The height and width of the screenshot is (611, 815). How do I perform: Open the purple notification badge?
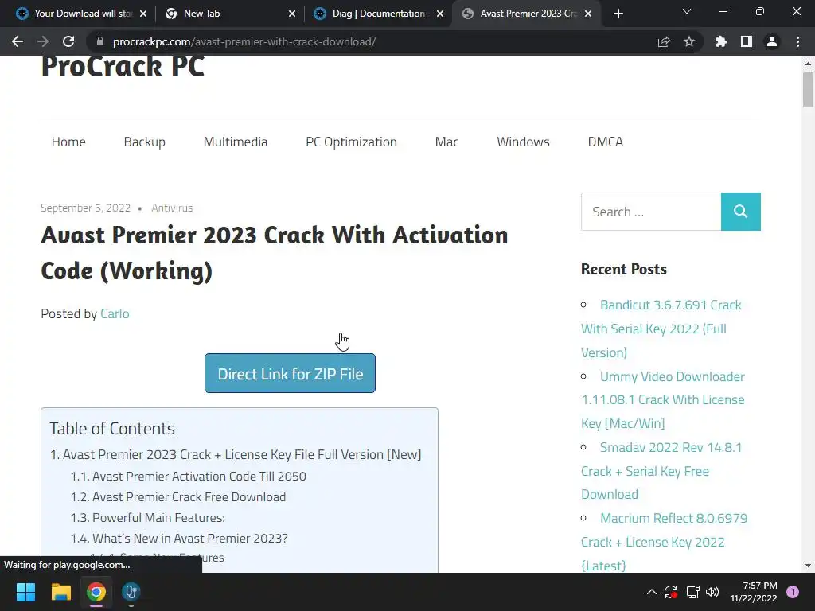pos(793,592)
